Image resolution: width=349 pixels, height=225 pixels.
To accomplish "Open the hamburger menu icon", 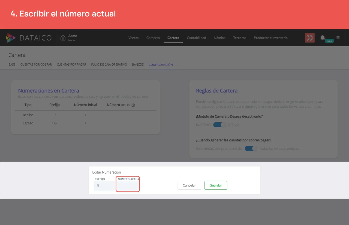I will (338, 38).
